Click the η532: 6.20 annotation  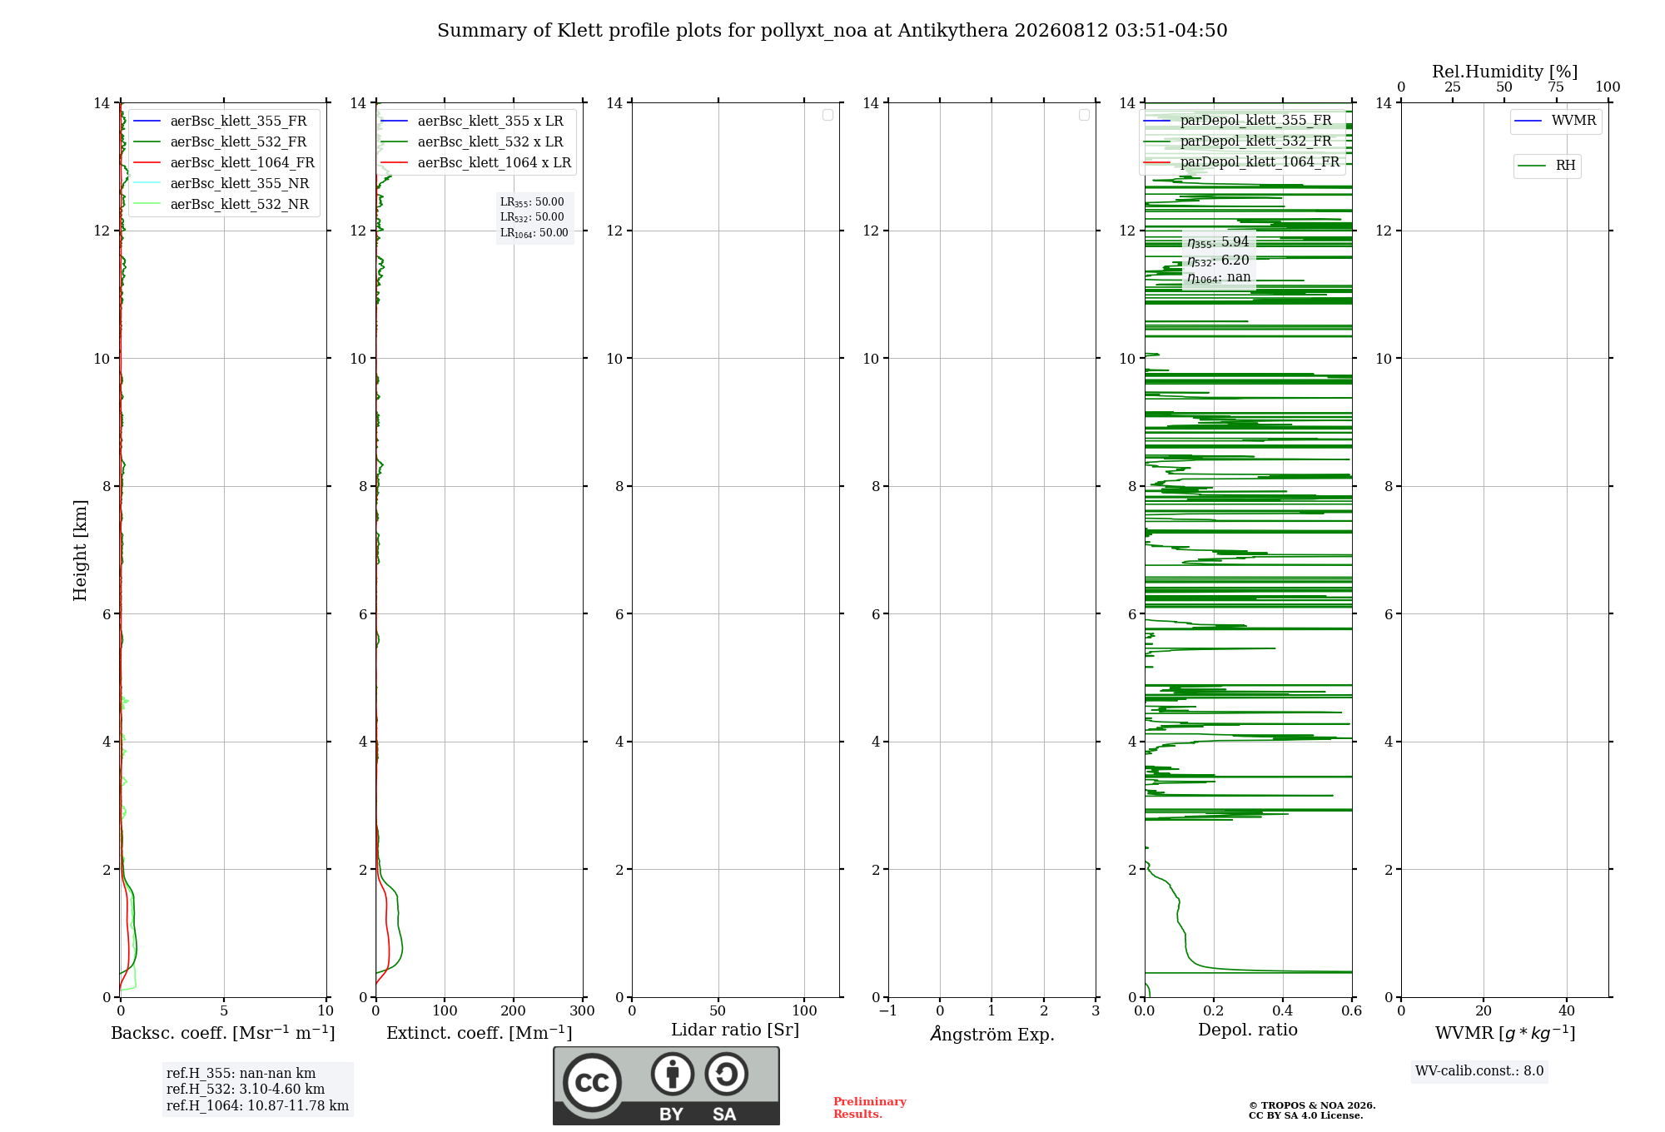click(x=1218, y=261)
